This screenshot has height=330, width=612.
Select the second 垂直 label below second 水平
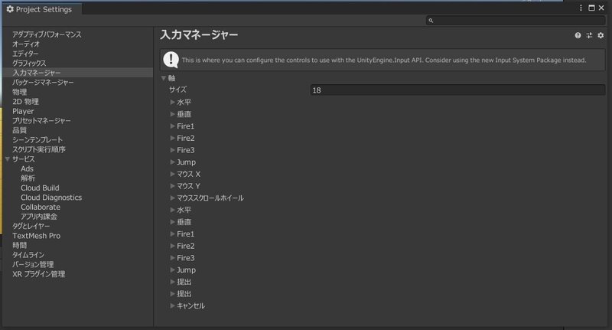(x=184, y=222)
